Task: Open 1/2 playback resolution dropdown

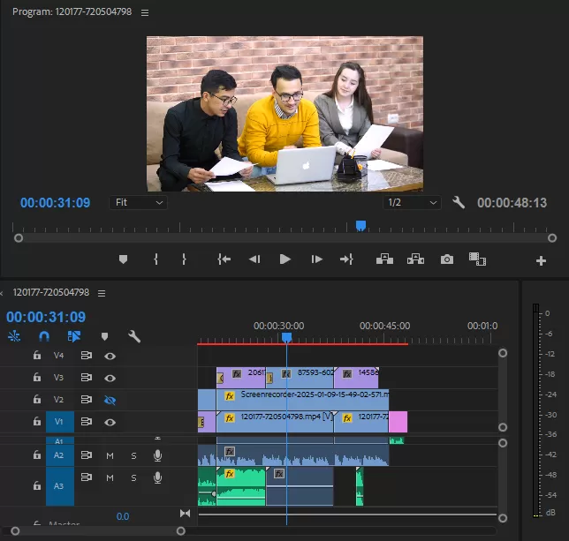Action: point(412,202)
